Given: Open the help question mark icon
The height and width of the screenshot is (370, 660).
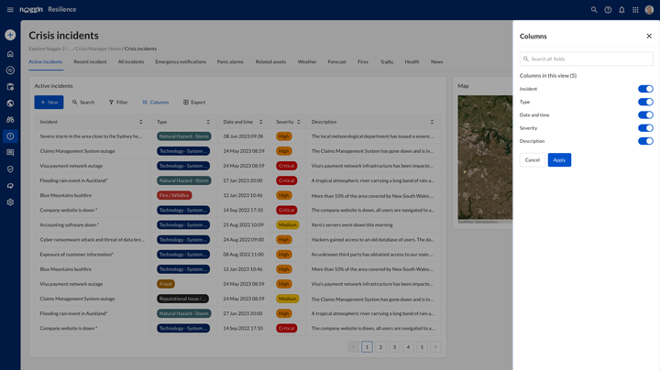Looking at the screenshot, I should 608,10.
